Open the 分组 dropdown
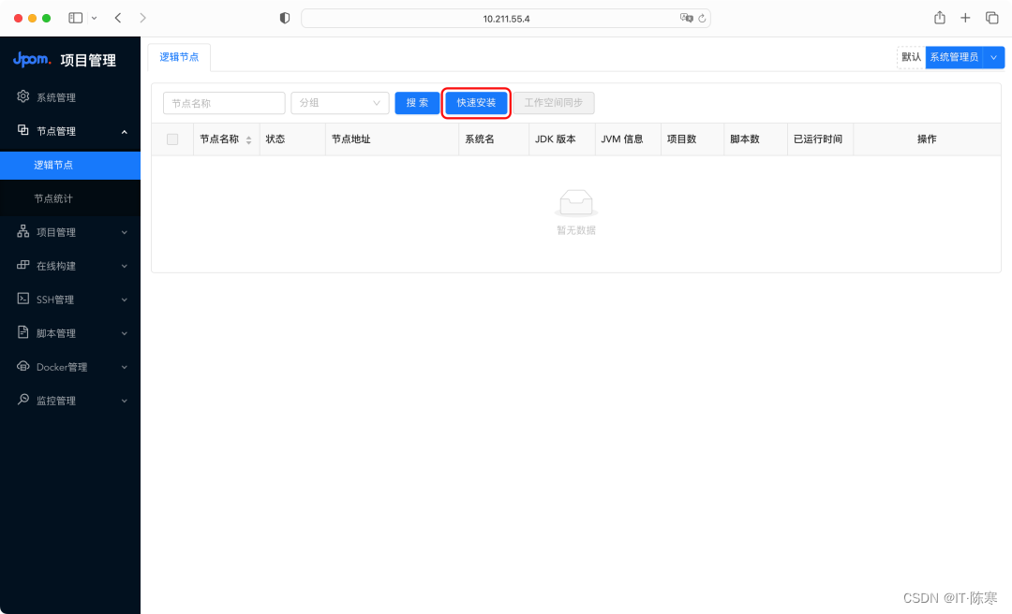Screen dimensions: 1012x614 (340, 103)
